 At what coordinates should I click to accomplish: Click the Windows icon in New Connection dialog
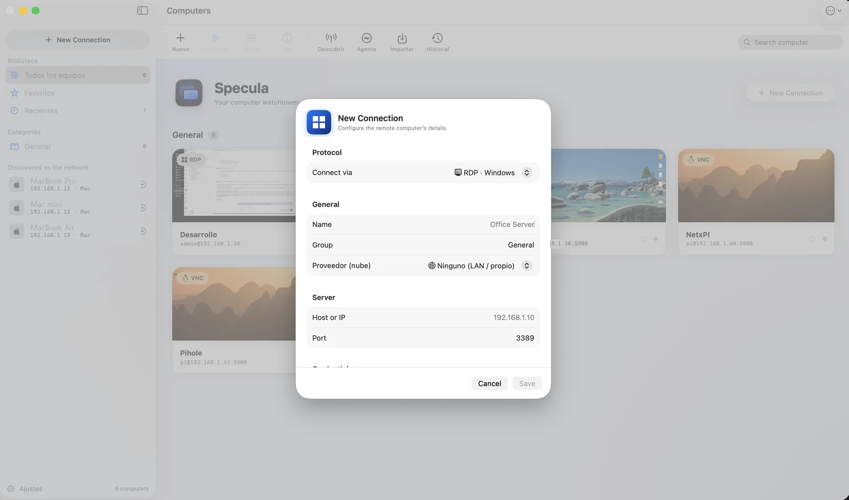pyautogui.click(x=319, y=122)
